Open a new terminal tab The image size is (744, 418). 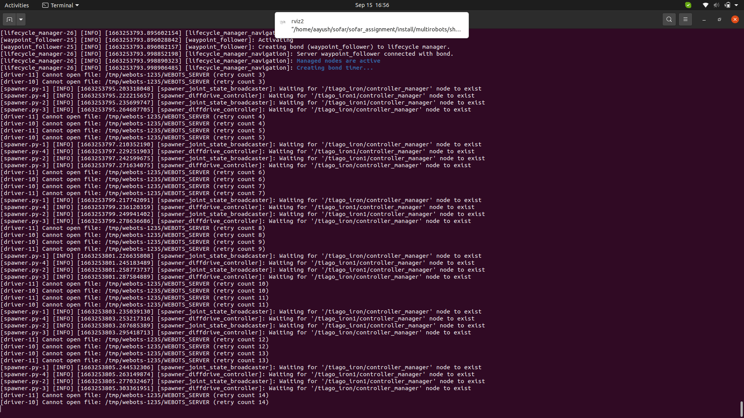[x=9, y=19]
